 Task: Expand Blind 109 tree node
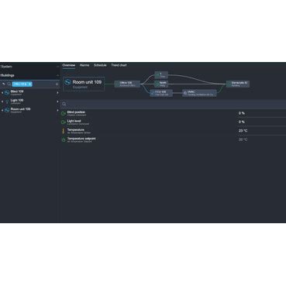(2, 93)
